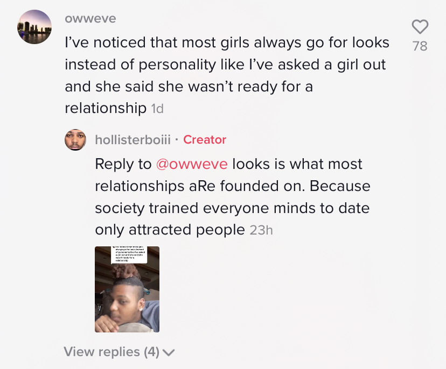Viewport: 446px width, 369px height.
Task: Tap the red @owweve mention
Action: click(x=192, y=164)
